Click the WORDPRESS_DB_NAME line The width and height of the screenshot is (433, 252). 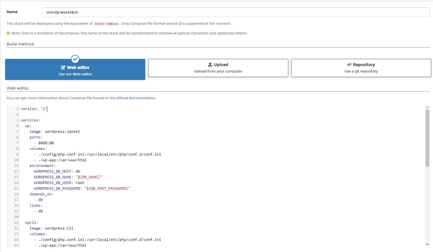coord(68,177)
